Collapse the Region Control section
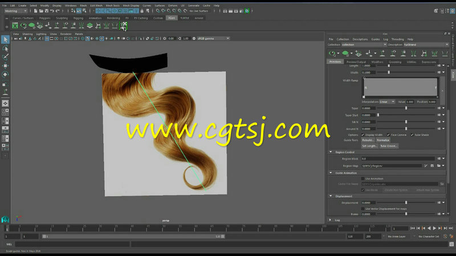 click(331, 152)
